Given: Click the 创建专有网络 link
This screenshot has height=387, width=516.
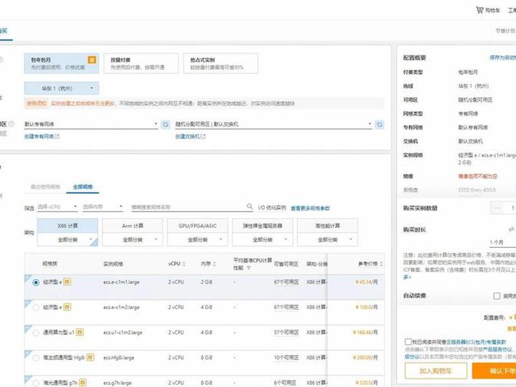Looking at the screenshot, I should click(x=39, y=136).
